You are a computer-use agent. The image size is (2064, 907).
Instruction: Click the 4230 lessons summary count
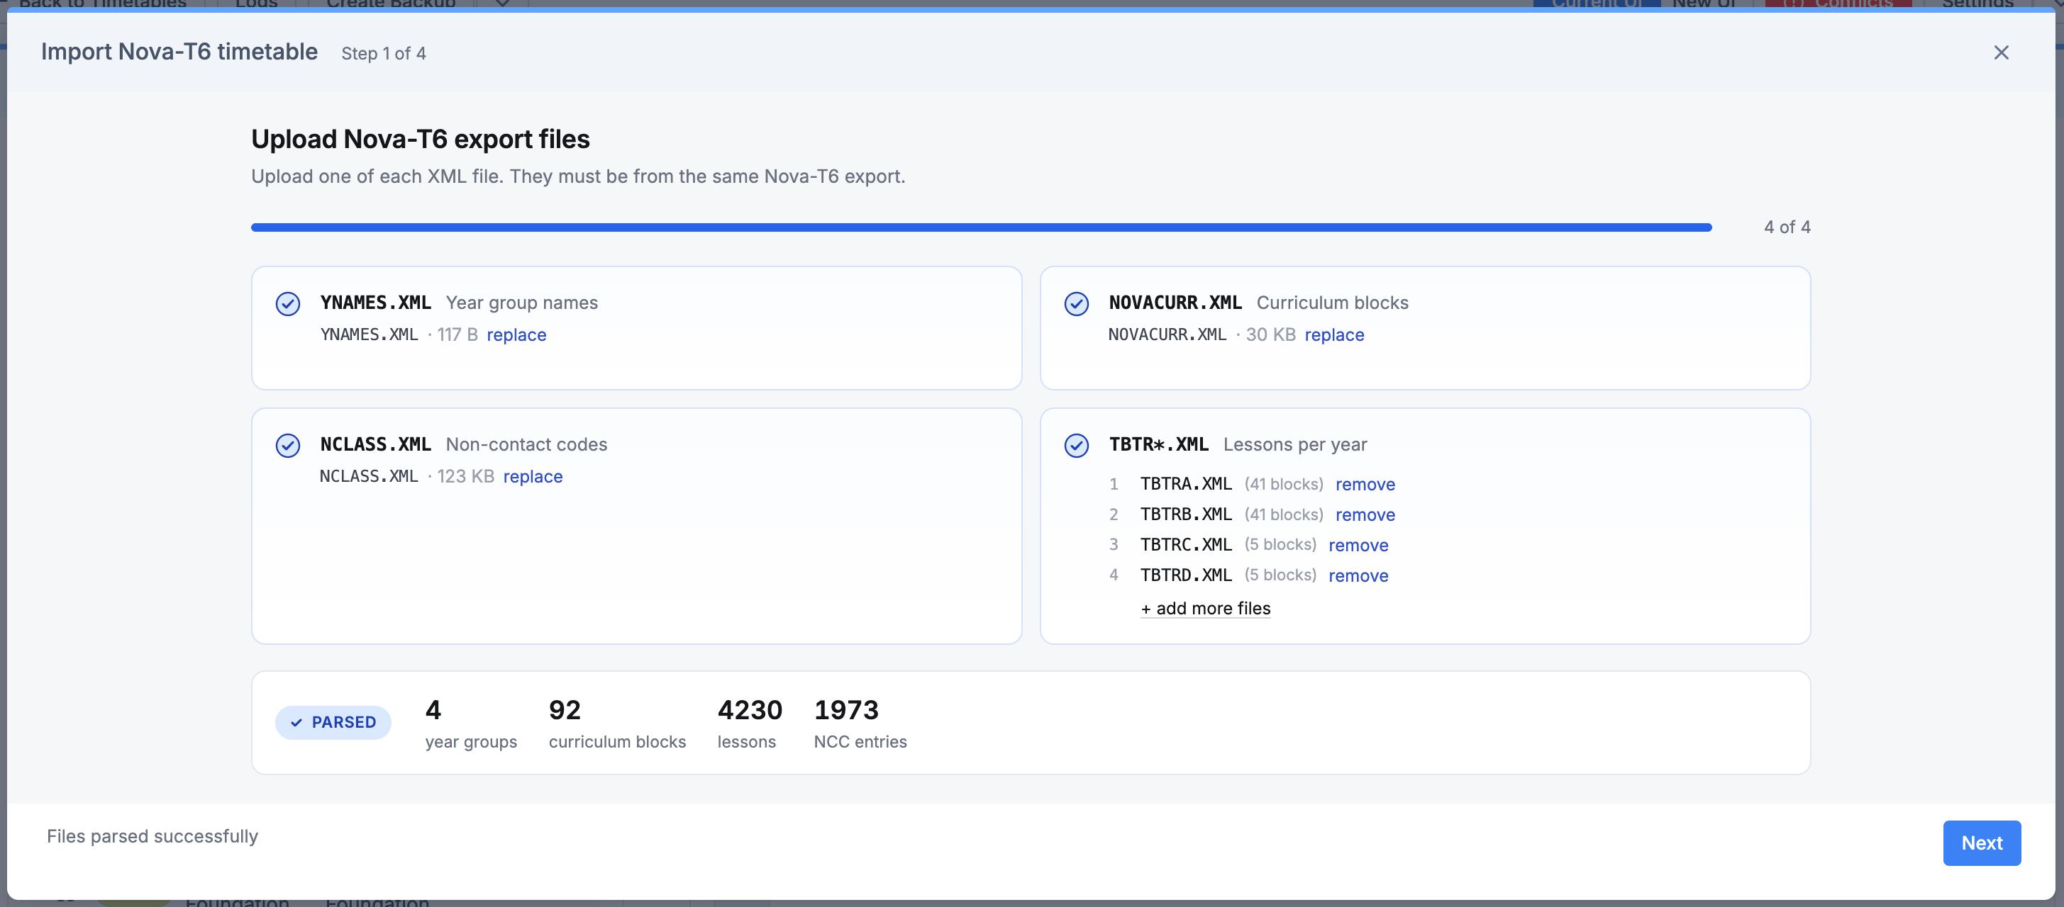[749, 723]
